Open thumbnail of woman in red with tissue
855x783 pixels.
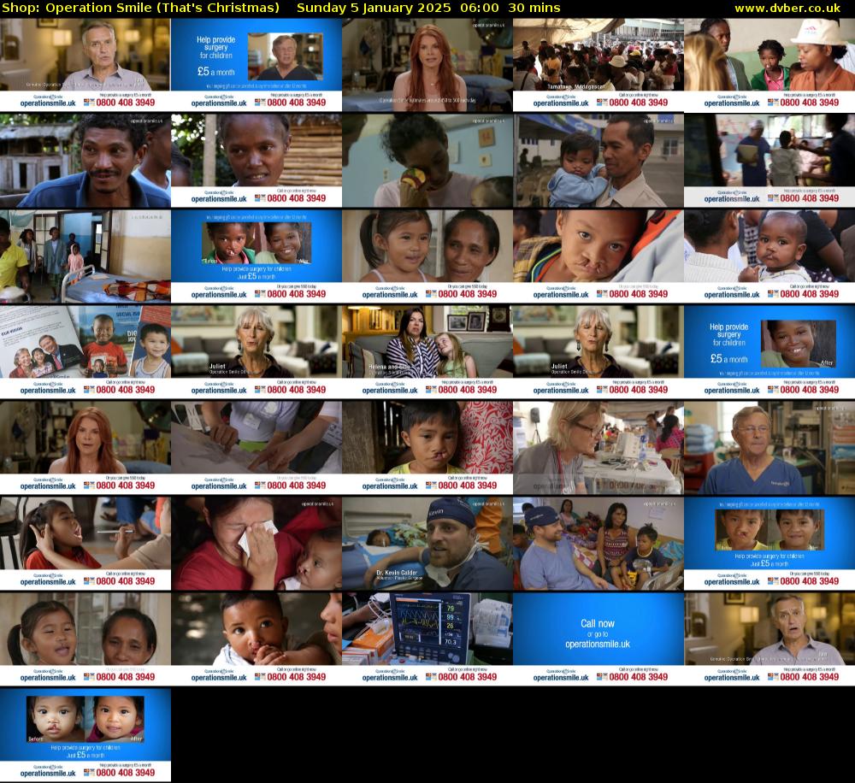tap(256, 544)
